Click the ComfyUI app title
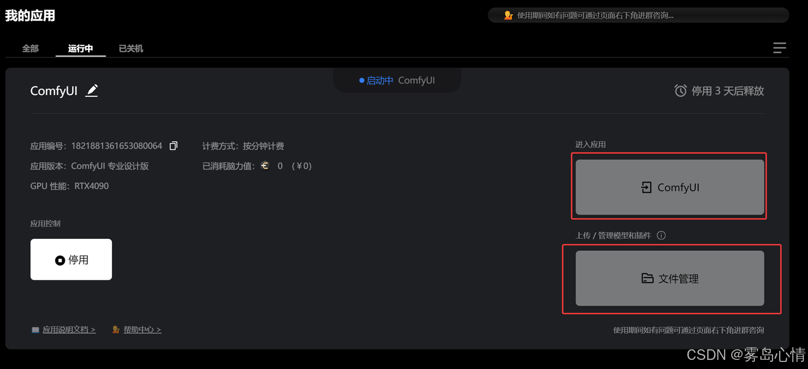808x369 pixels. (x=54, y=91)
